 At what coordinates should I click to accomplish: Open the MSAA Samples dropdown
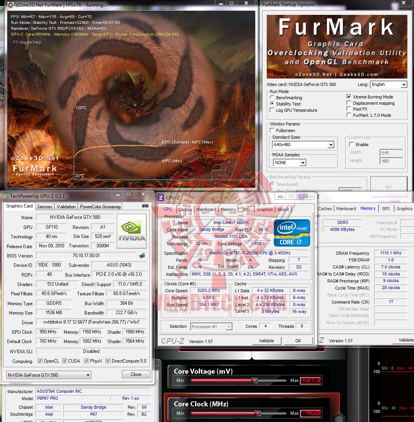289,163
